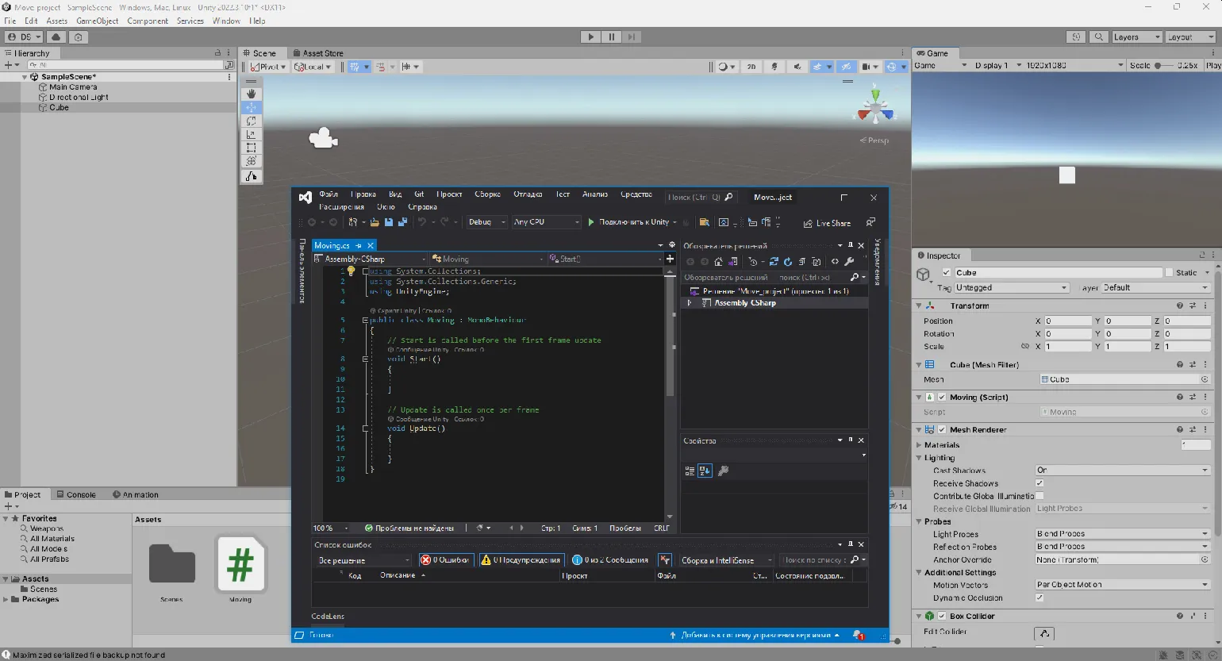
Task: Expand the Materials section in Mesh Renderer
Action: [x=919, y=445]
